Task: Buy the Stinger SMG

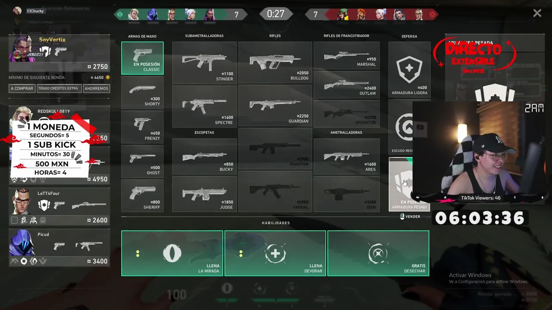Action: (204, 62)
